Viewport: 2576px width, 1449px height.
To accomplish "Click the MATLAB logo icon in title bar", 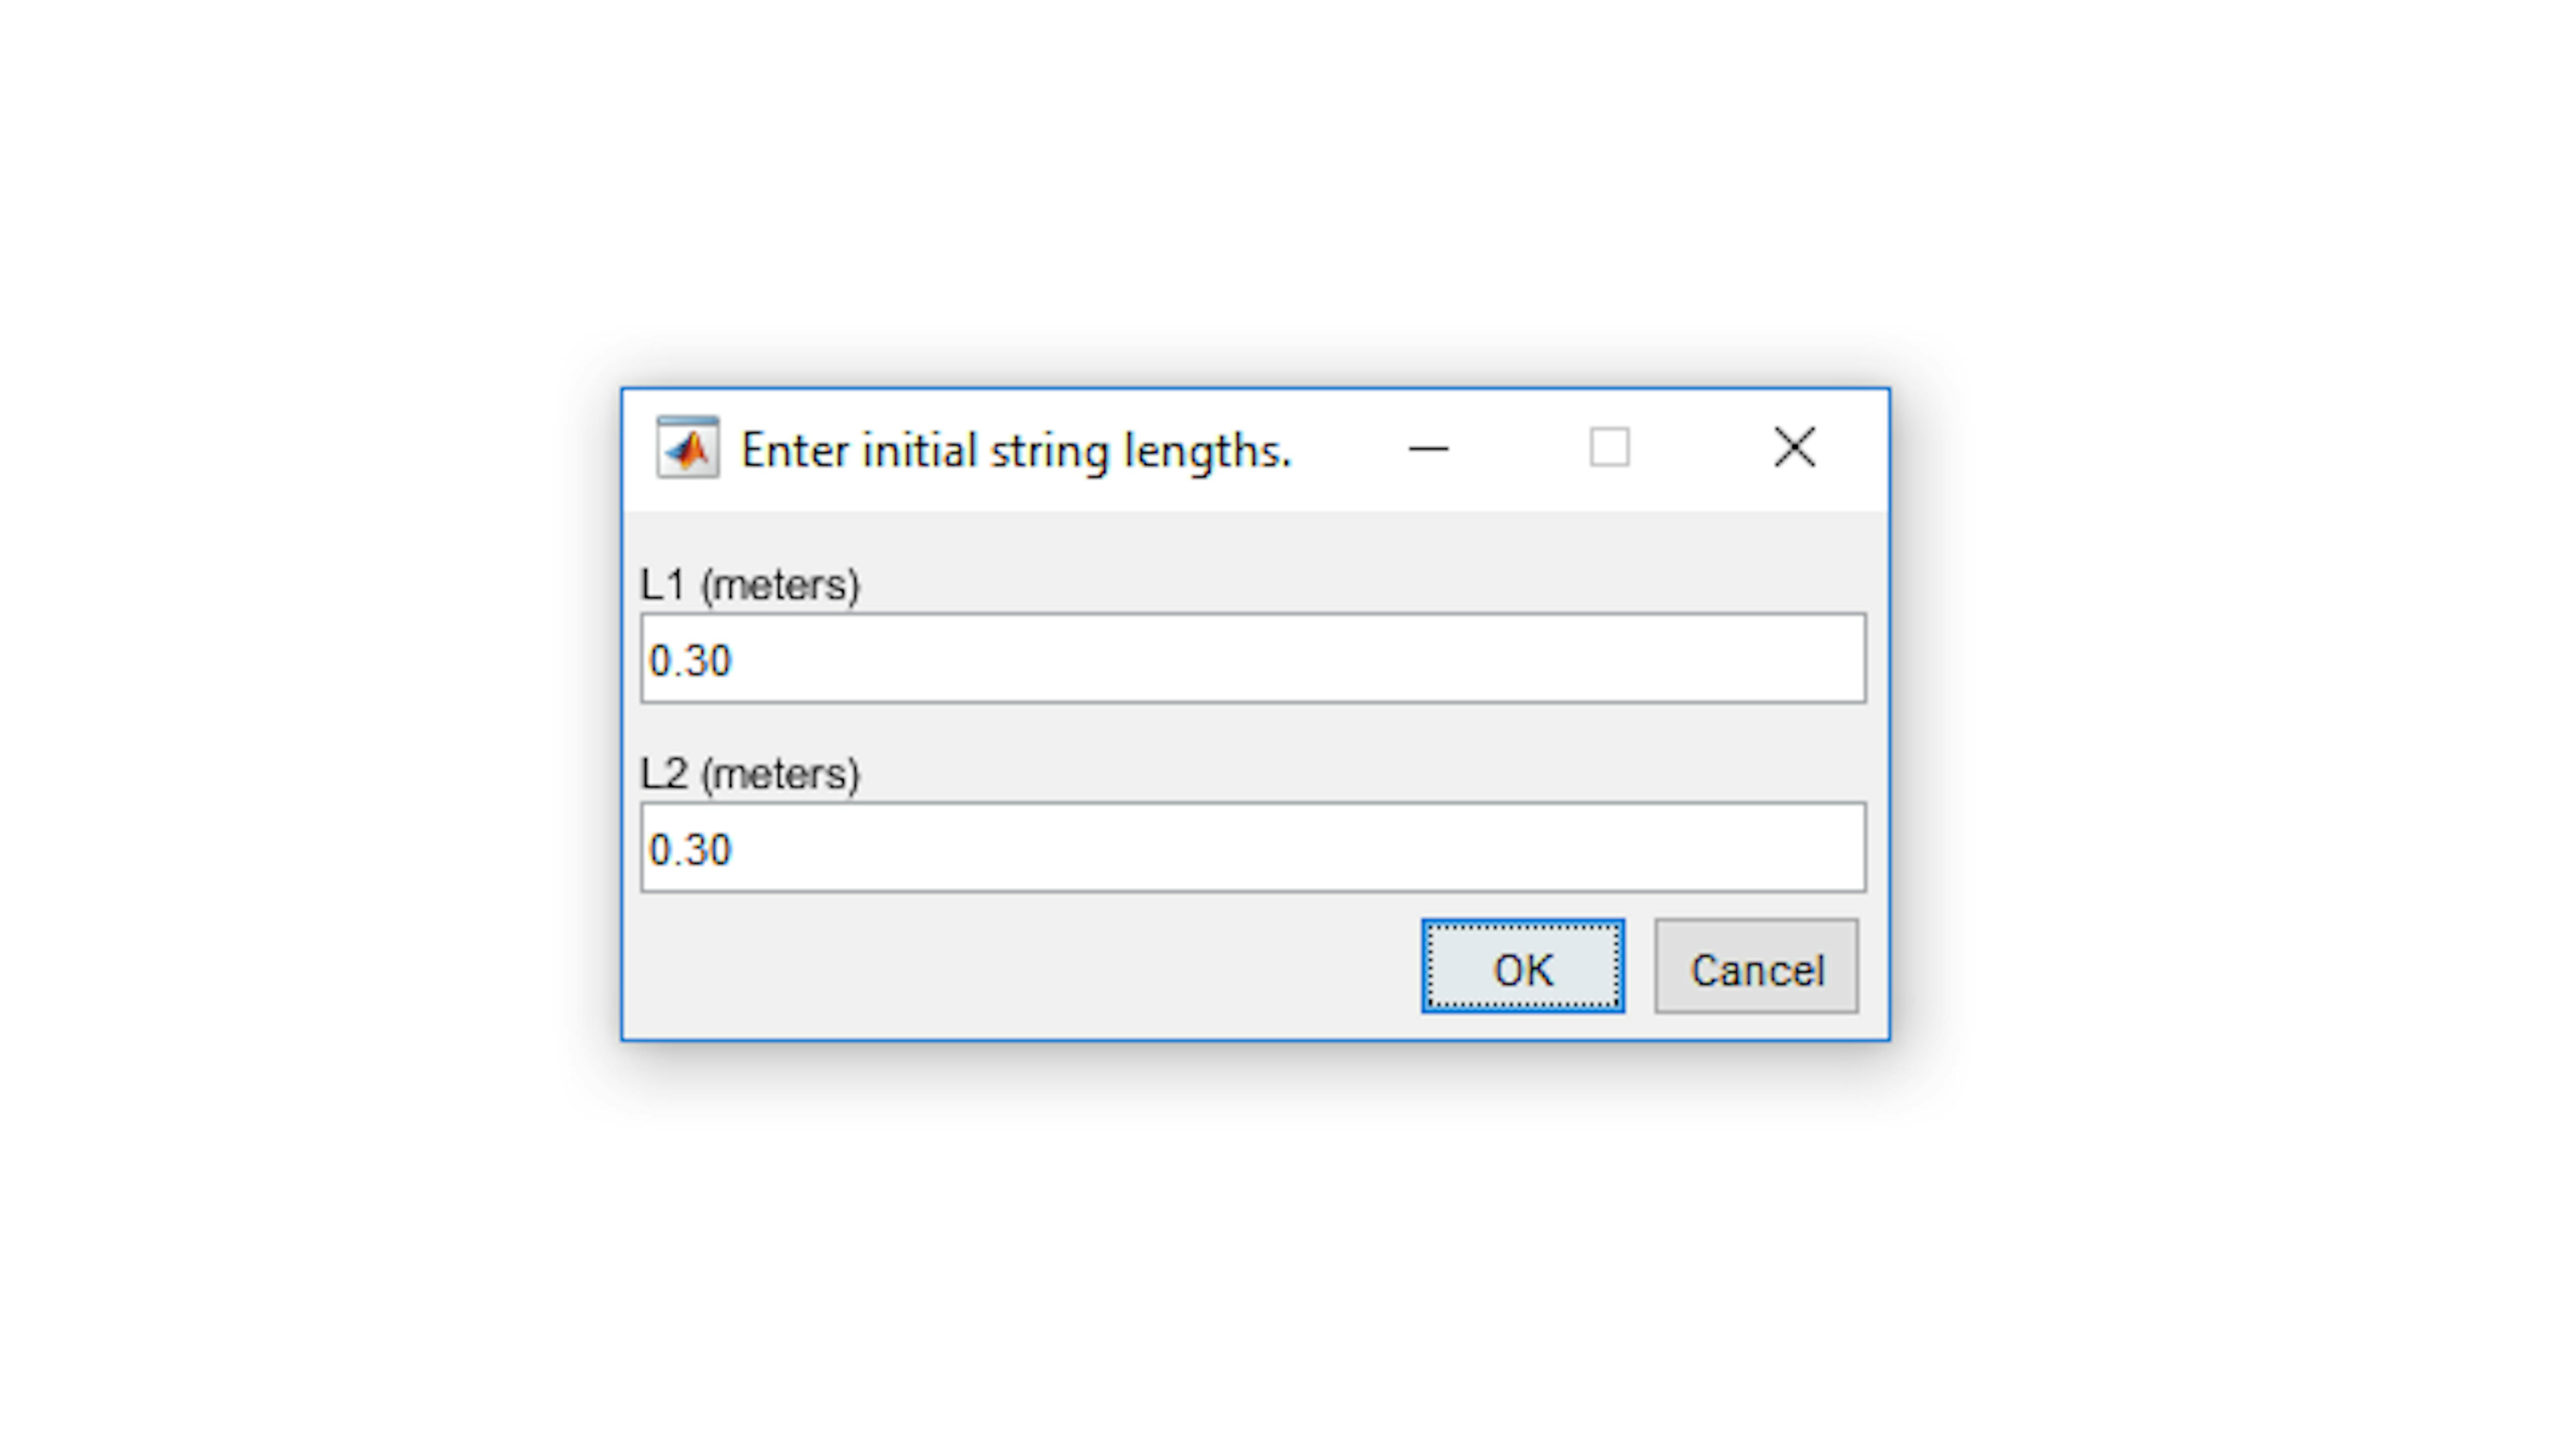I will point(687,447).
